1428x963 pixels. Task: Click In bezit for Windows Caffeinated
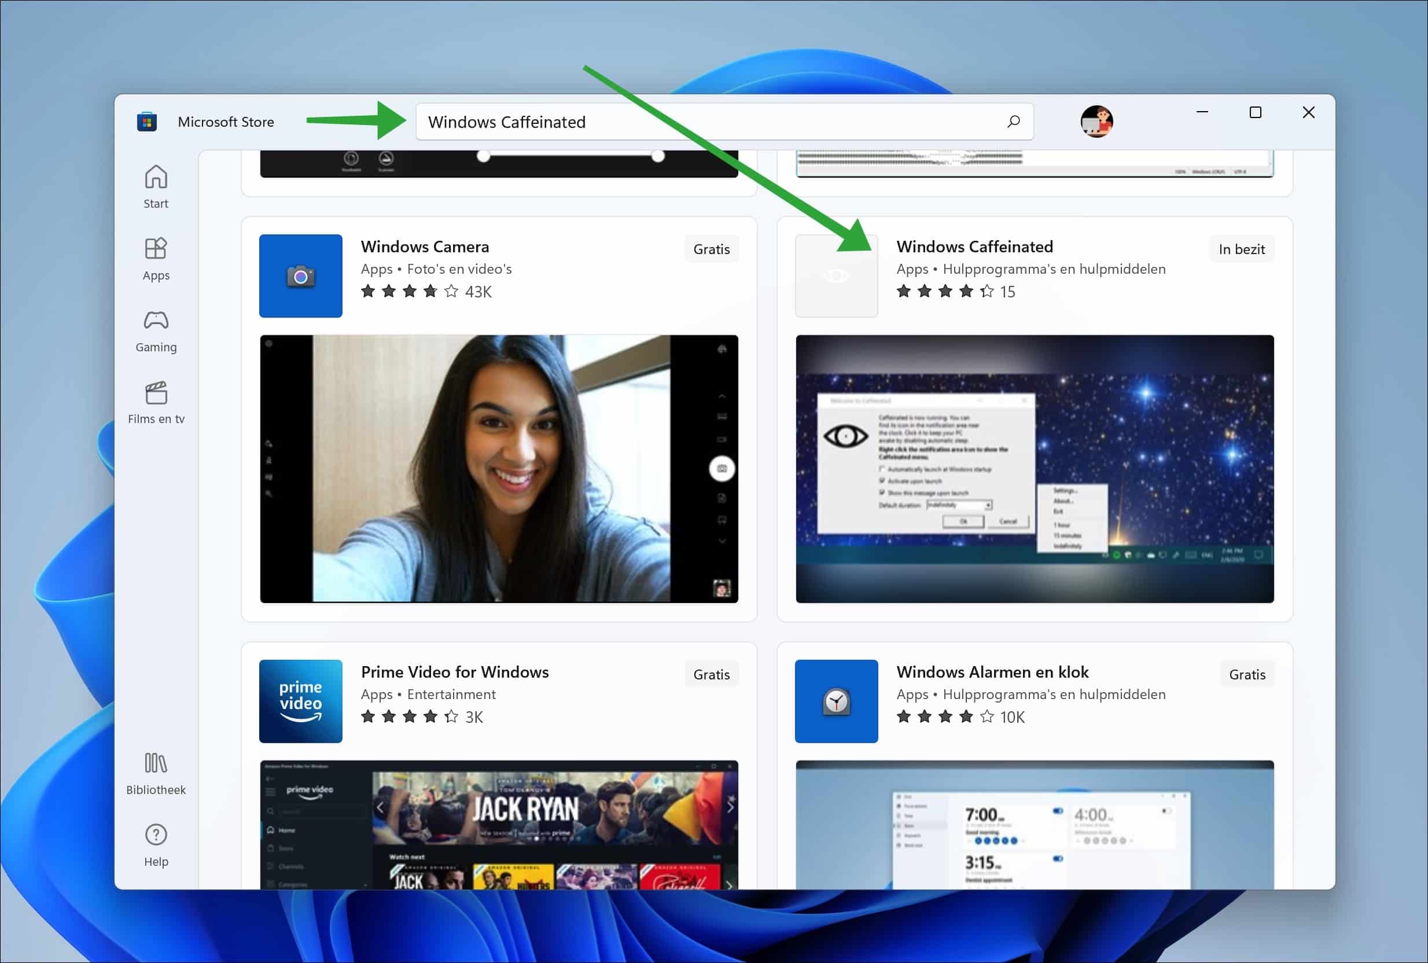[x=1241, y=248]
